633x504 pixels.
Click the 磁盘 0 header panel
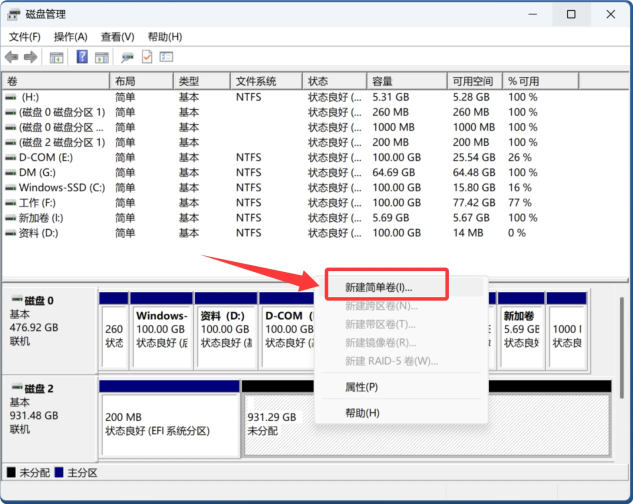tap(50, 330)
